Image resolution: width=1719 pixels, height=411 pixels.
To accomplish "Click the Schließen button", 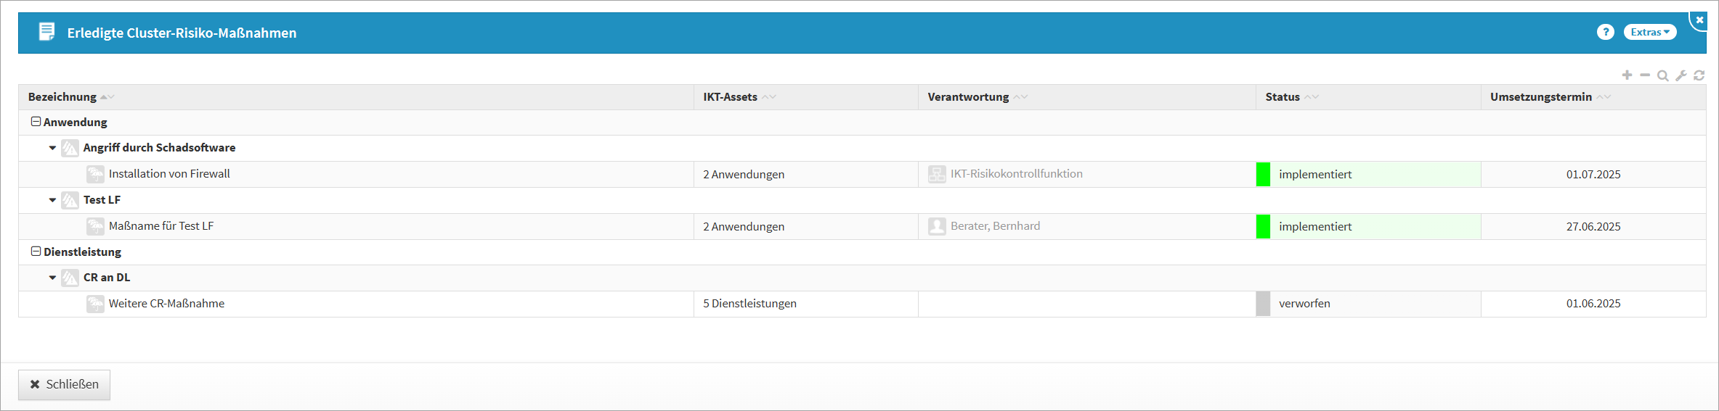I will [x=64, y=384].
